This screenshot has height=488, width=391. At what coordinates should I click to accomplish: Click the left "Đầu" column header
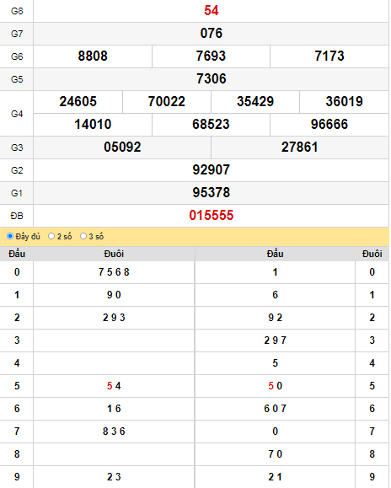tap(17, 254)
